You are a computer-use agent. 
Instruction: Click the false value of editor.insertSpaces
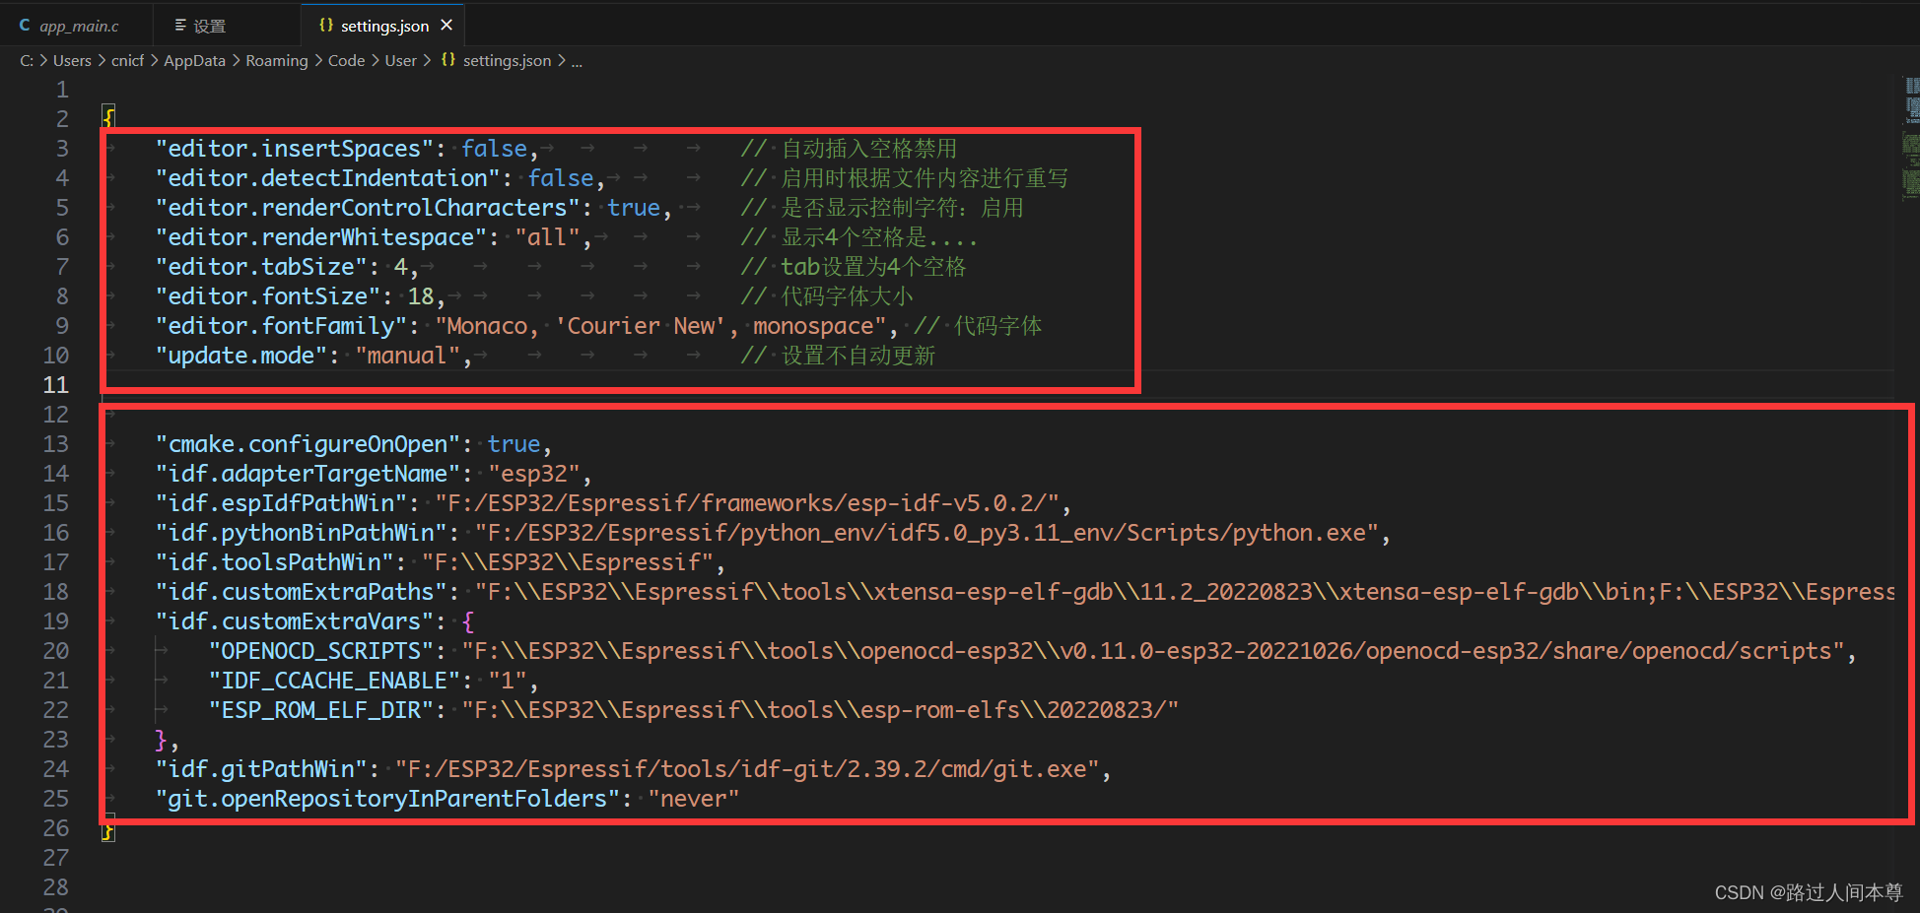coord(494,148)
